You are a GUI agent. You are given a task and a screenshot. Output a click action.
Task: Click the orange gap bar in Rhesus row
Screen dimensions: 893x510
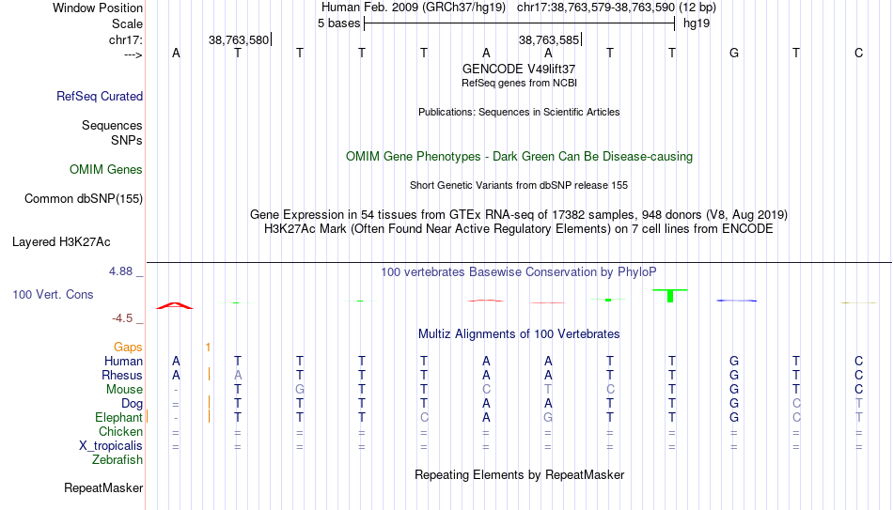click(x=209, y=375)
